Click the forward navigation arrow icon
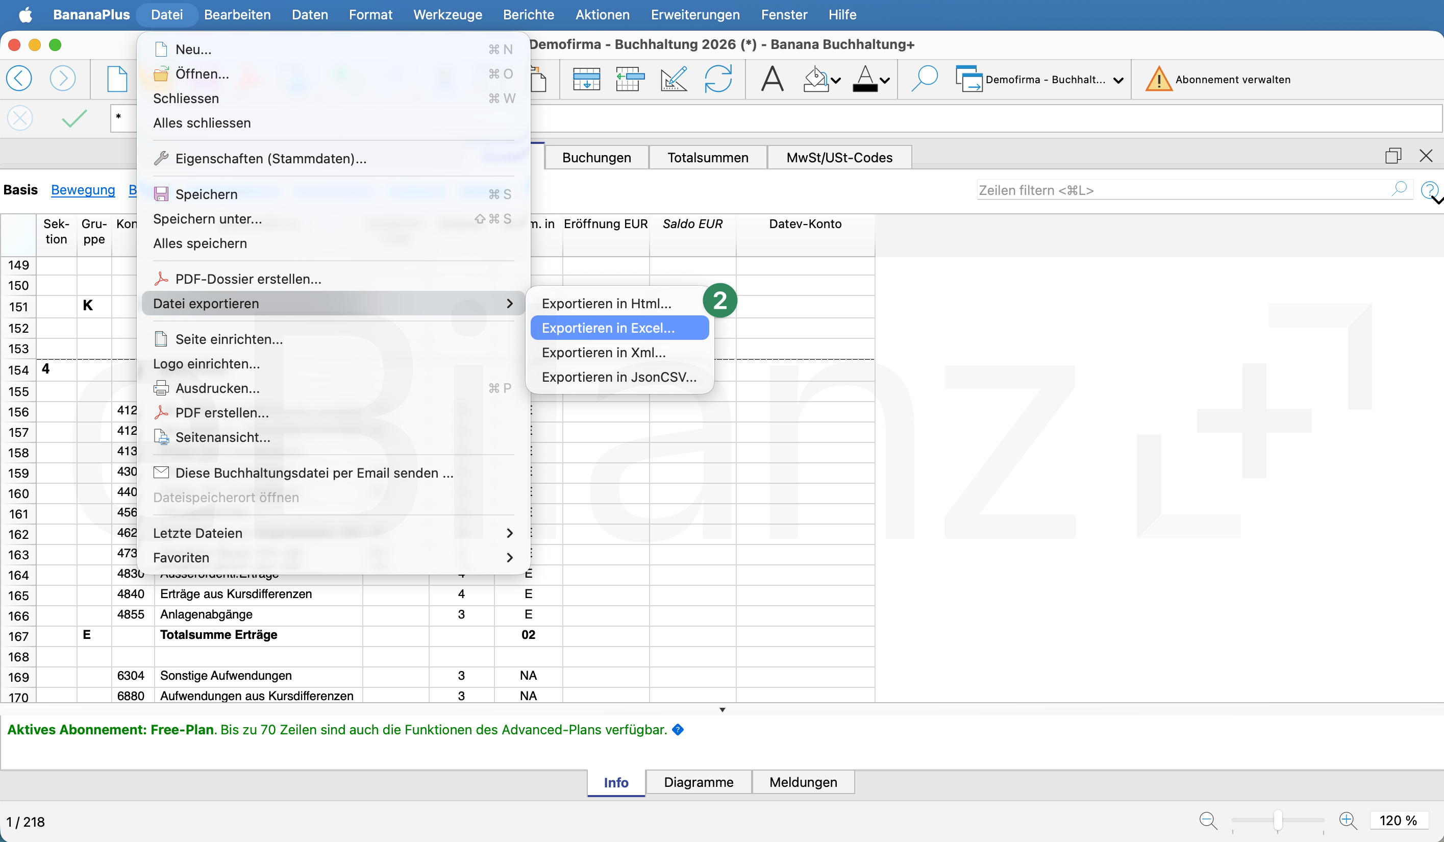1444x842 pixels. 62,79
